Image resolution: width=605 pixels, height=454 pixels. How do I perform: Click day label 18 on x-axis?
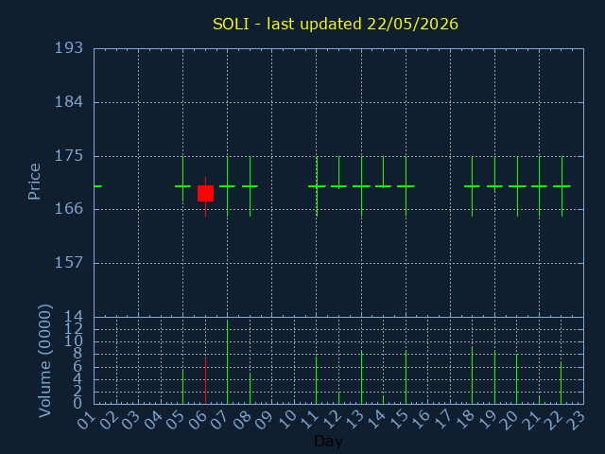pyautogui.click(x=465, y=419)
